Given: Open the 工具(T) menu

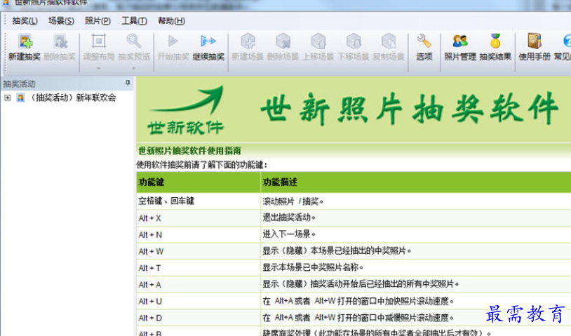Looking at the screenshot, I should pos(134,21).
